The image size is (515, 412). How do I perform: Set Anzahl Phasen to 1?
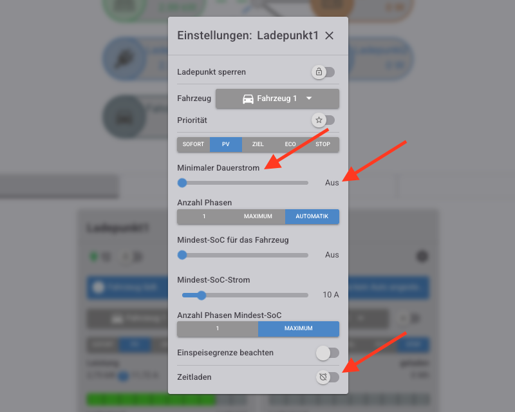(204, 216)
